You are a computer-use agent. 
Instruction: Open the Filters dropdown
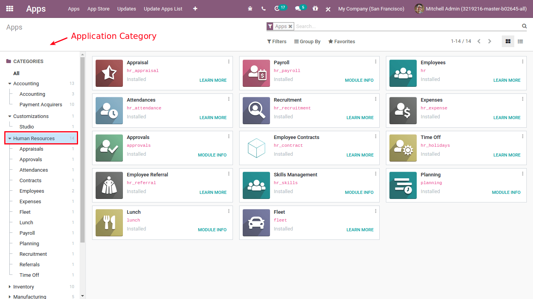[277, 42]
